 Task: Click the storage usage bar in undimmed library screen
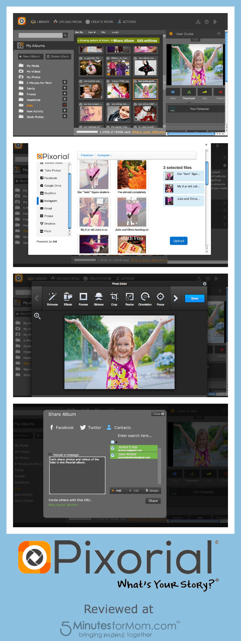(x=87, y=132)
